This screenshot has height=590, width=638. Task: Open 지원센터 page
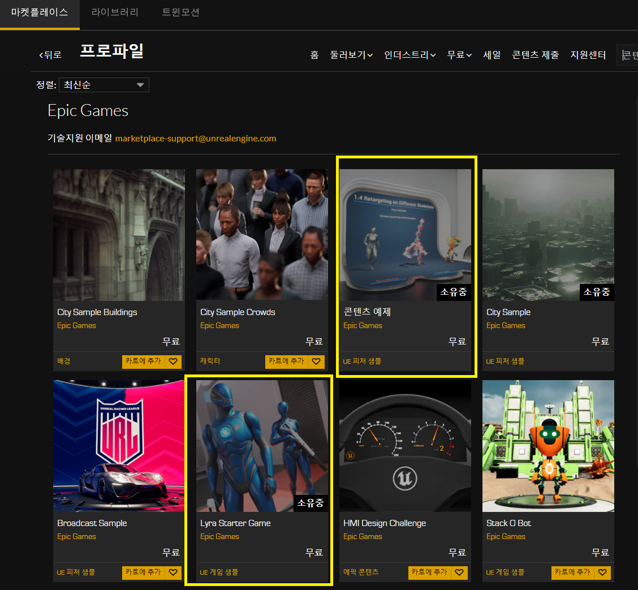pos(588,55)
